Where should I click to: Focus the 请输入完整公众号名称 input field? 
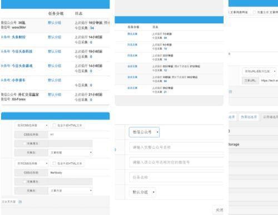coord(176,147)
